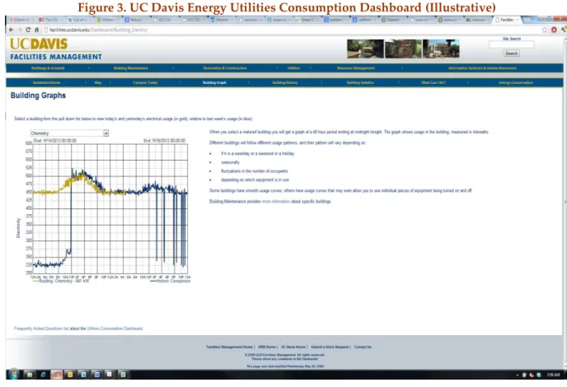Click the taskbar clock
The image size is (567, 387).
(x=553, y=375)
